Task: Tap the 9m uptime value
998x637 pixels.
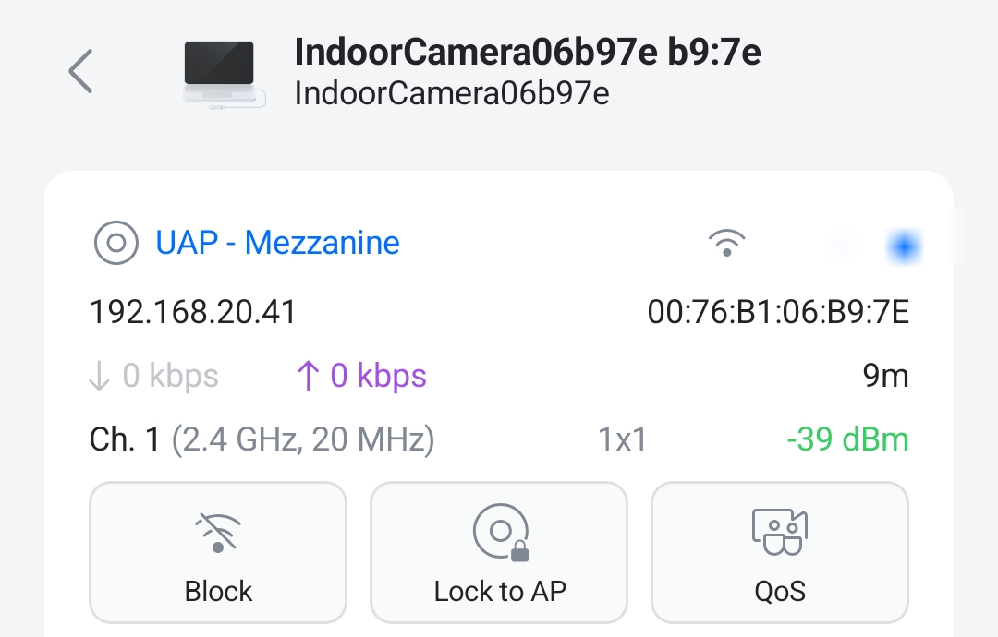Action: tap(885, 377)
